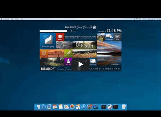Click the small cliff landscape thumbnail
The width and height of the screenshot is (161, 117).
[x=101, y=37]
